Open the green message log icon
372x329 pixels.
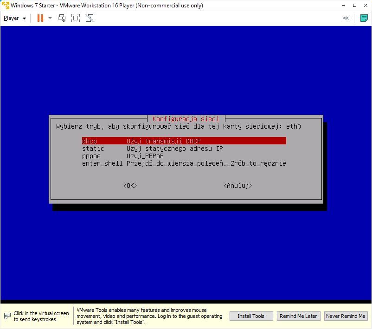(364, 18)
